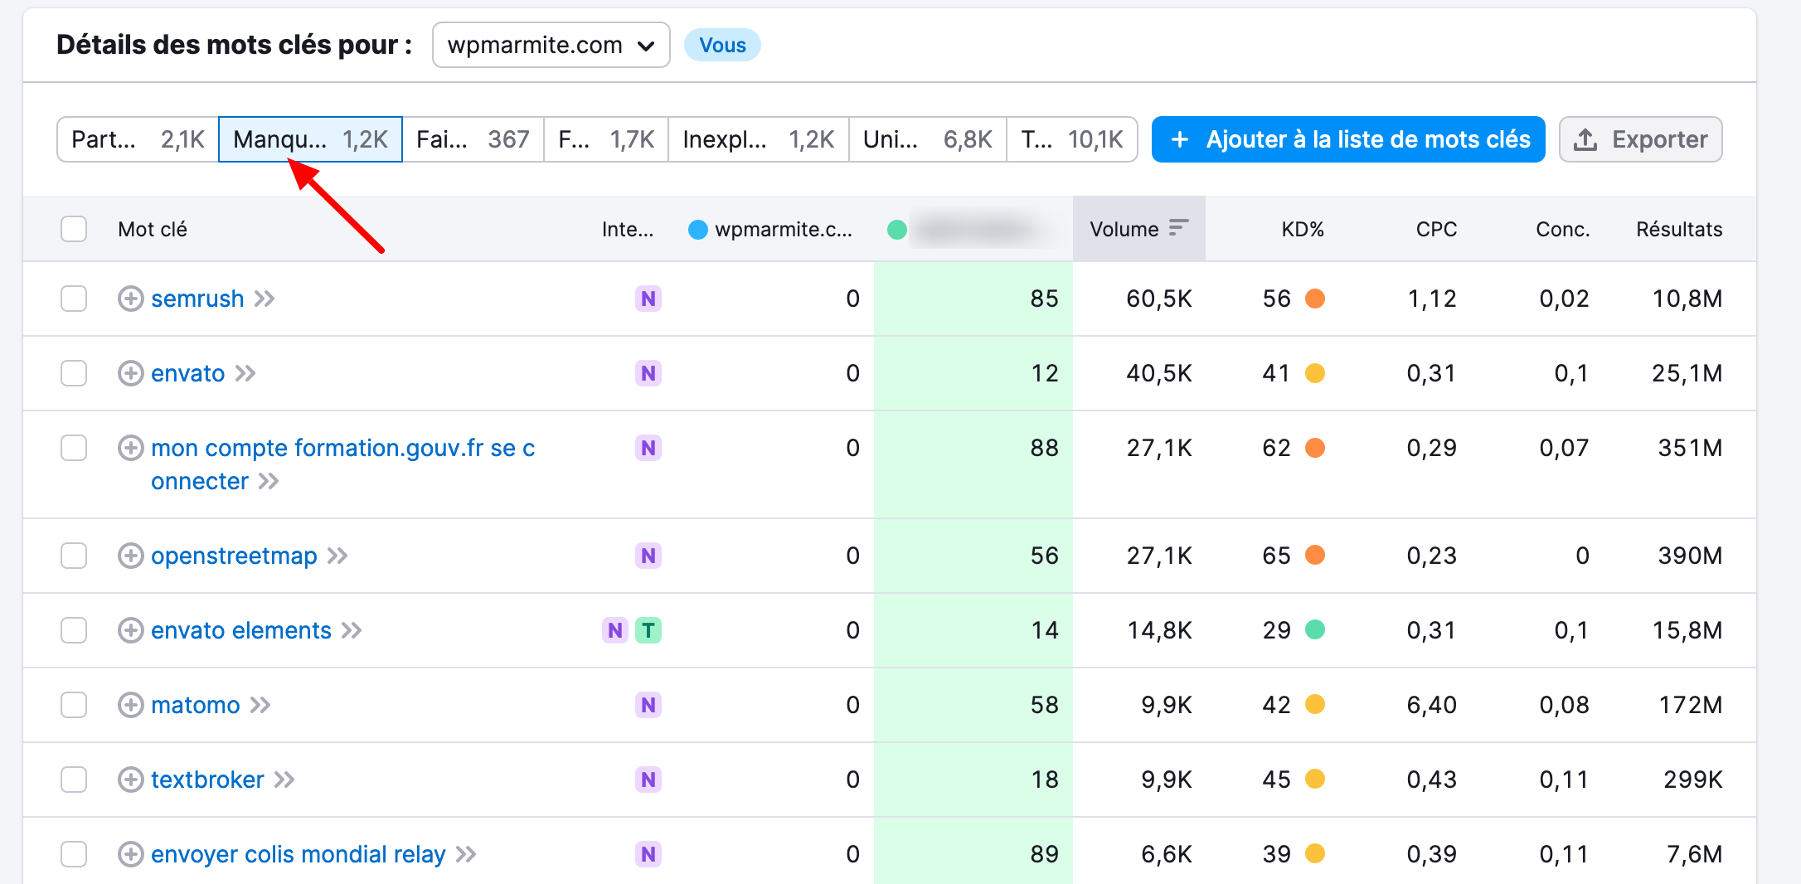
Task: Open envato elements details double-arrow icon
Action: point(352,630)
